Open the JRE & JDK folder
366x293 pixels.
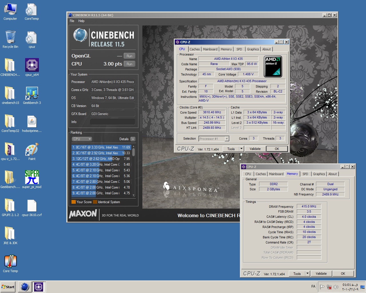10,236
